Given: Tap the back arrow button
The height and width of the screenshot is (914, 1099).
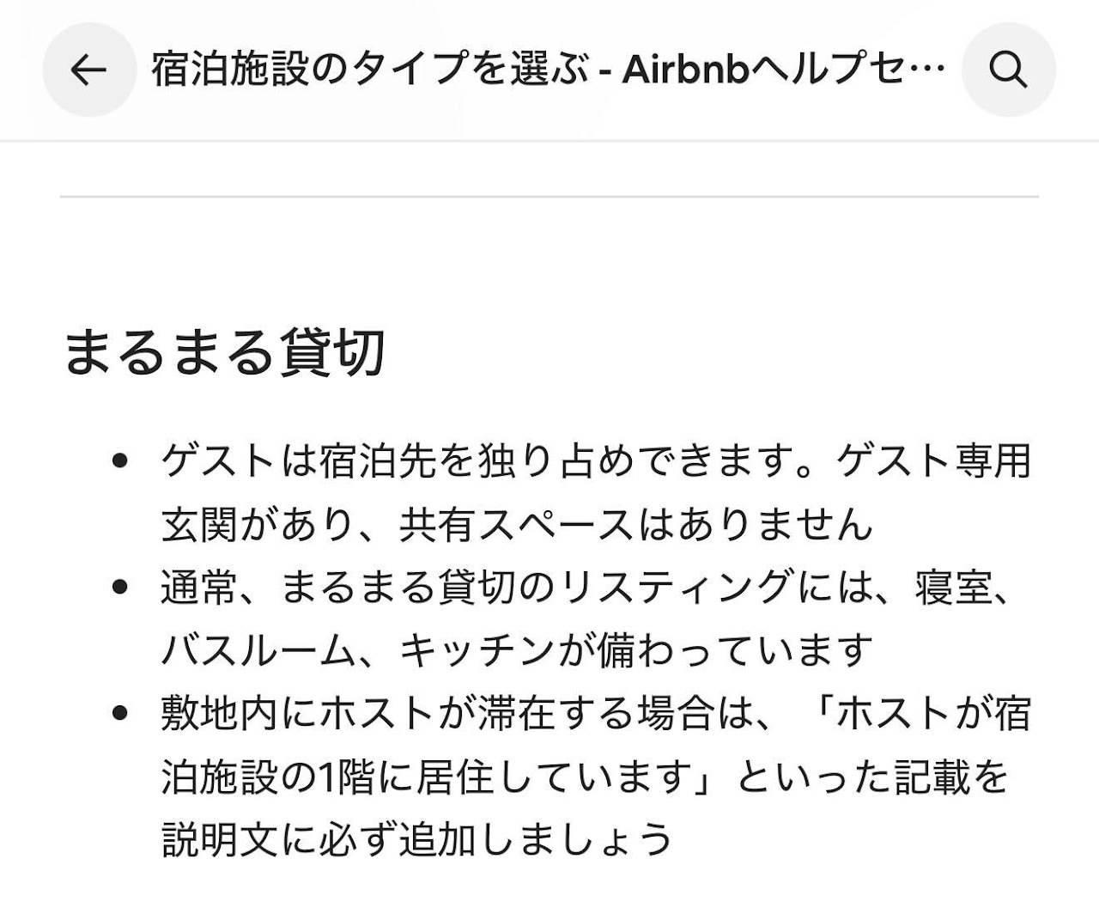Looking at the screenshot, I should [x=88, y=70].
